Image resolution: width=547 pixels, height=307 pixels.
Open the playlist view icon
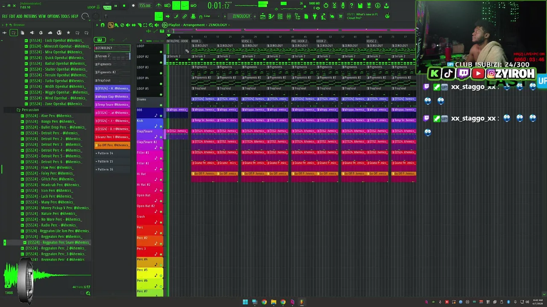(263, 16)
